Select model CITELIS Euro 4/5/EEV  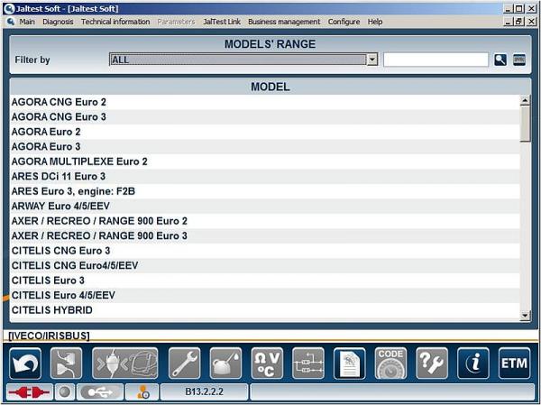(265, 295)
